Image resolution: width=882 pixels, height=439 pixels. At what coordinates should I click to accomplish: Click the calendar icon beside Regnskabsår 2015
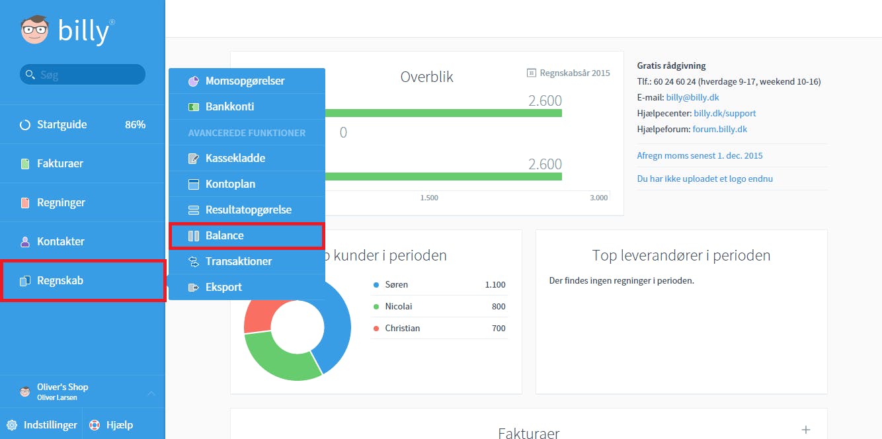(531, 73)
